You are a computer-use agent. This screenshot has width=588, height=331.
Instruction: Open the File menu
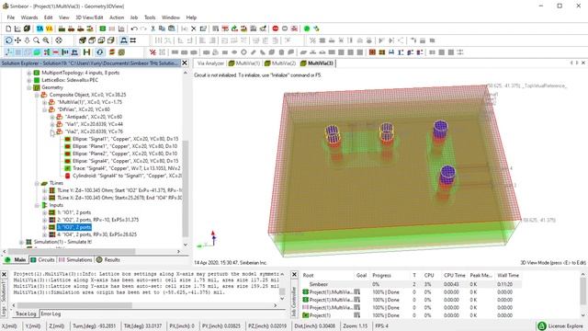click(x=10, y=17)
